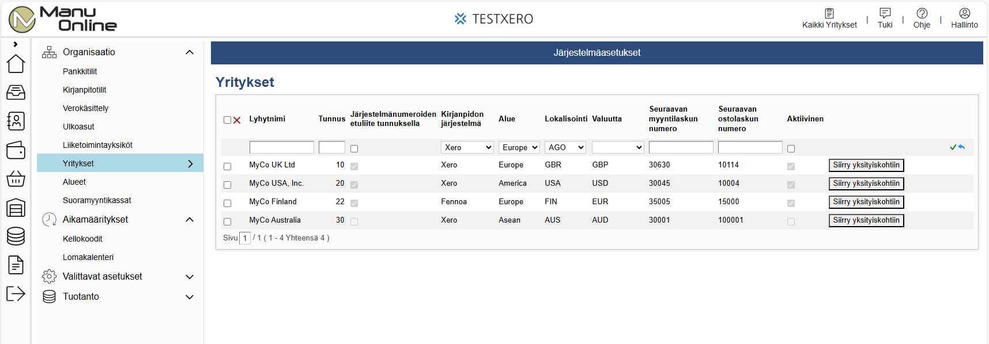
Task: Click the Aktiivinen checkbox for MyCo Australia
Action: click(791, 221)
